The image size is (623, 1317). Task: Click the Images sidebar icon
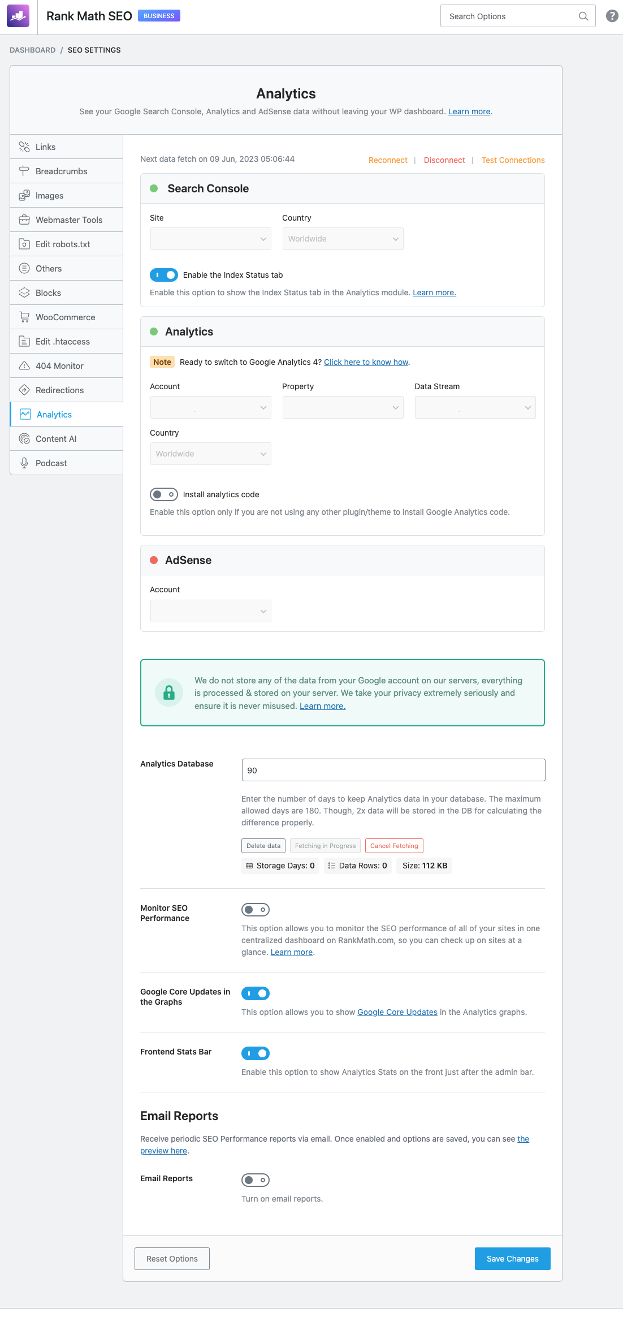coord(24,196)
